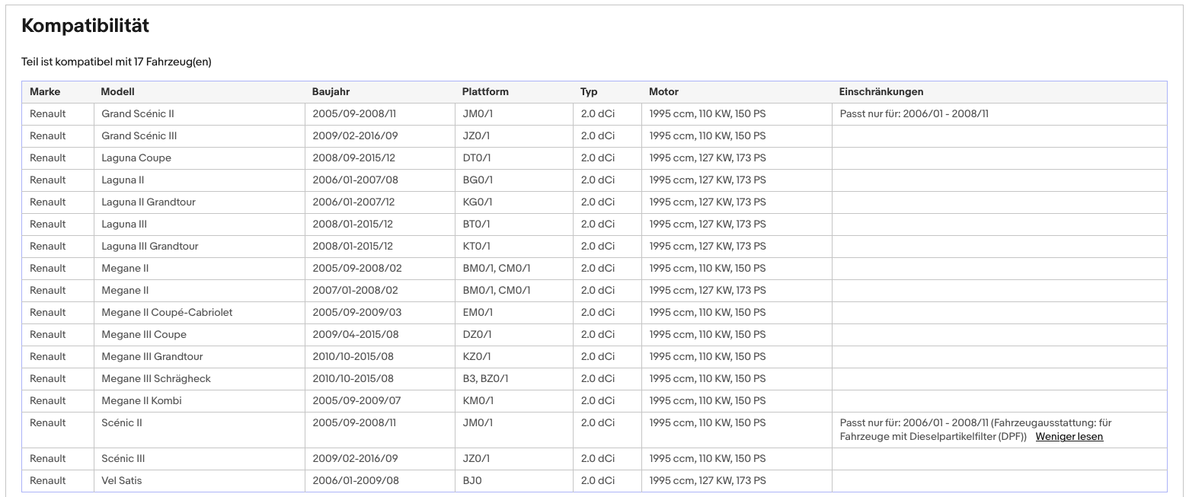Click the '2008/09-2015/12' year cell

380,158
